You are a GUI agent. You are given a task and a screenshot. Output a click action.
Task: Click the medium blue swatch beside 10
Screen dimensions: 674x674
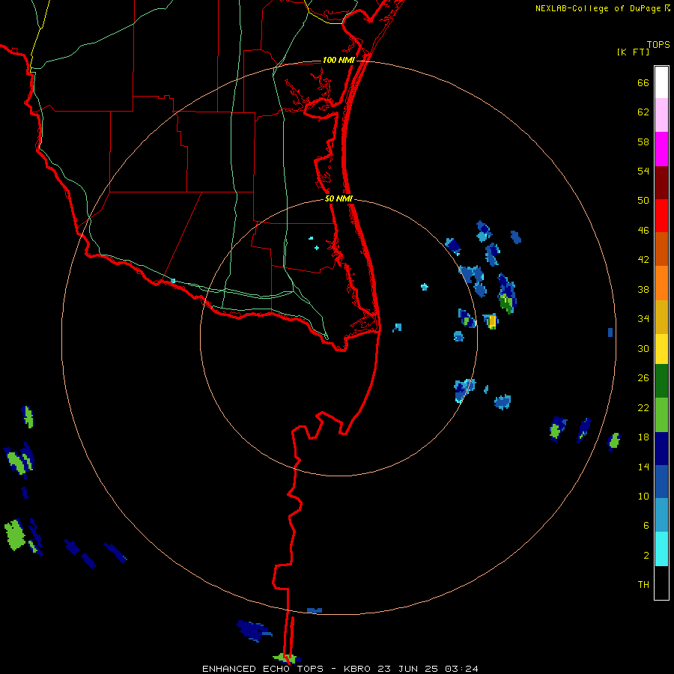pyautogui.click(x=661, y=482)
